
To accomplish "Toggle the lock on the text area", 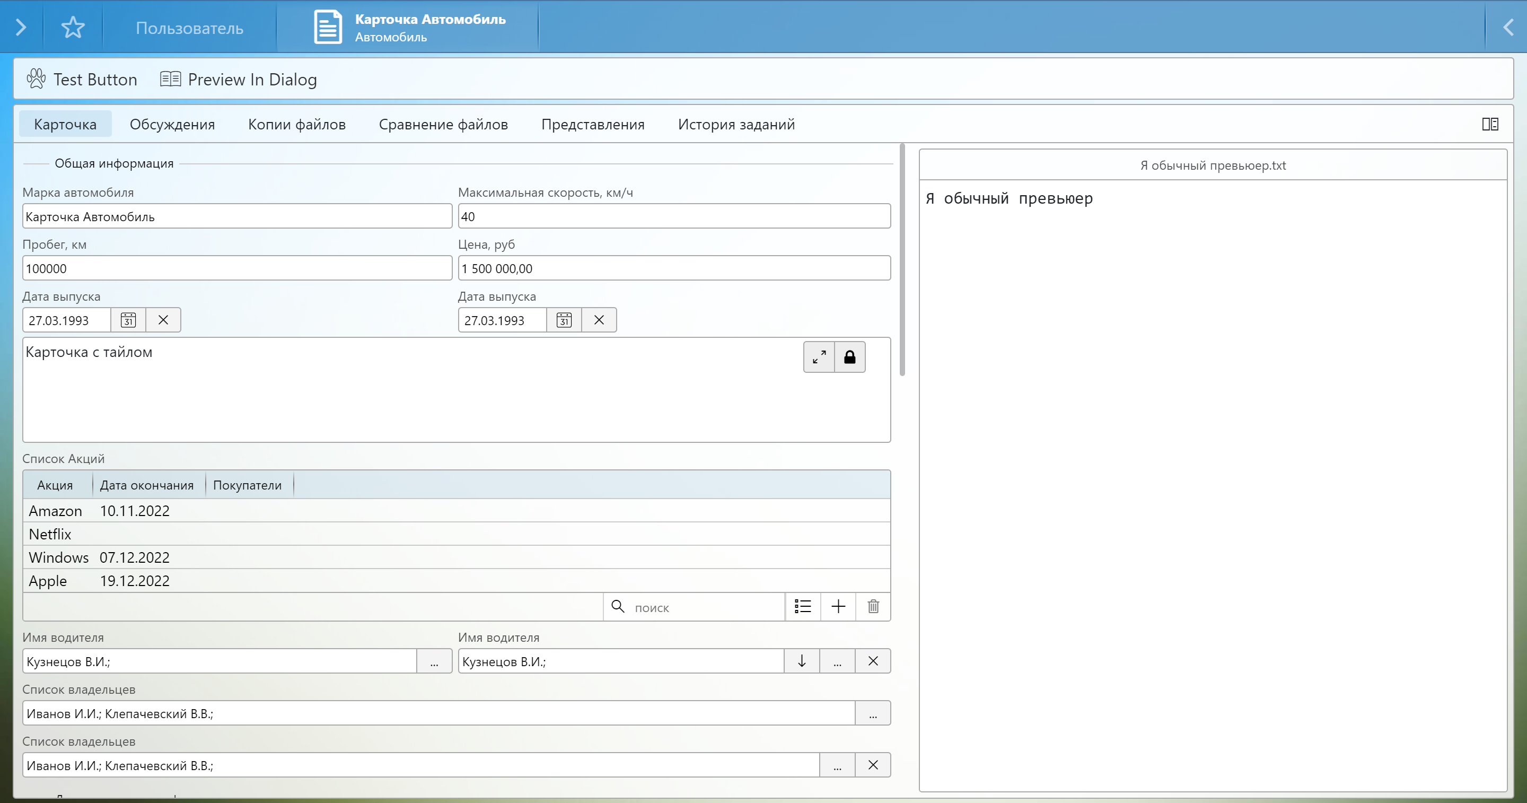I will pos(849,357).
